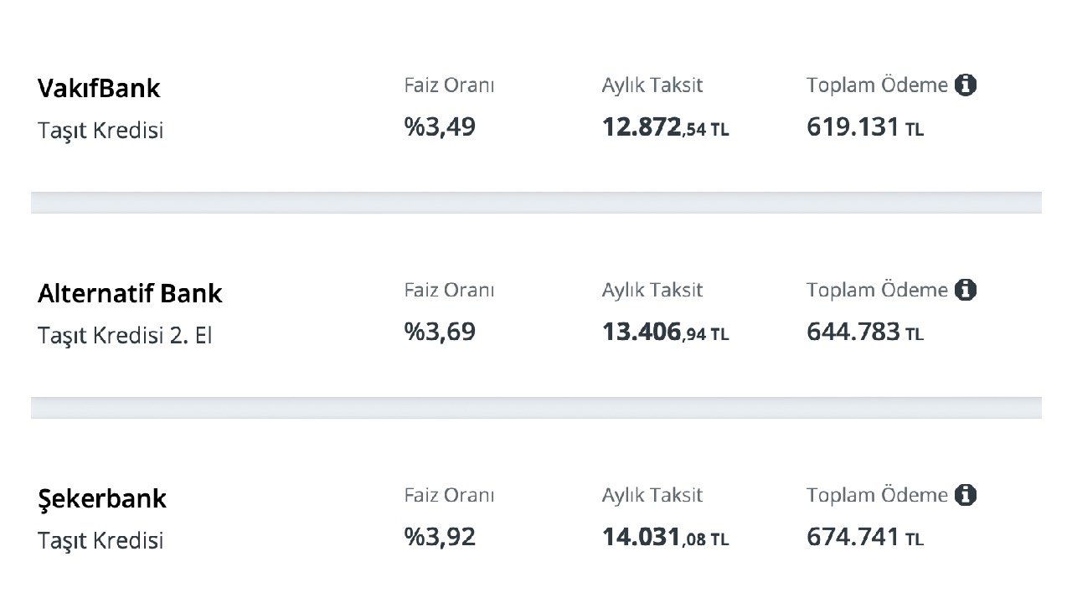Click the 13.406,94 TL monthly installment
Image resolution: width=1072 pixels, height=603 pixels.
click(x=666, y=332)
